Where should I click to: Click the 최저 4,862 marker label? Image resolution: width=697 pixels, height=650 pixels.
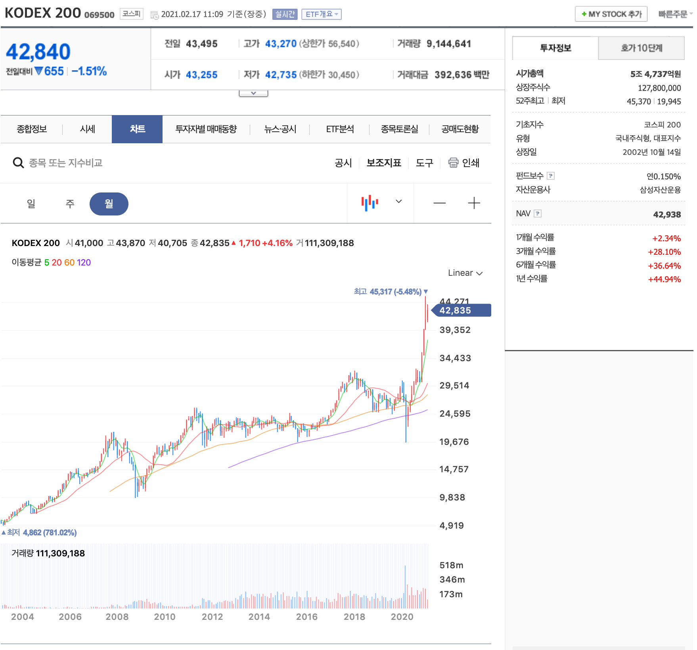point(39,533)
